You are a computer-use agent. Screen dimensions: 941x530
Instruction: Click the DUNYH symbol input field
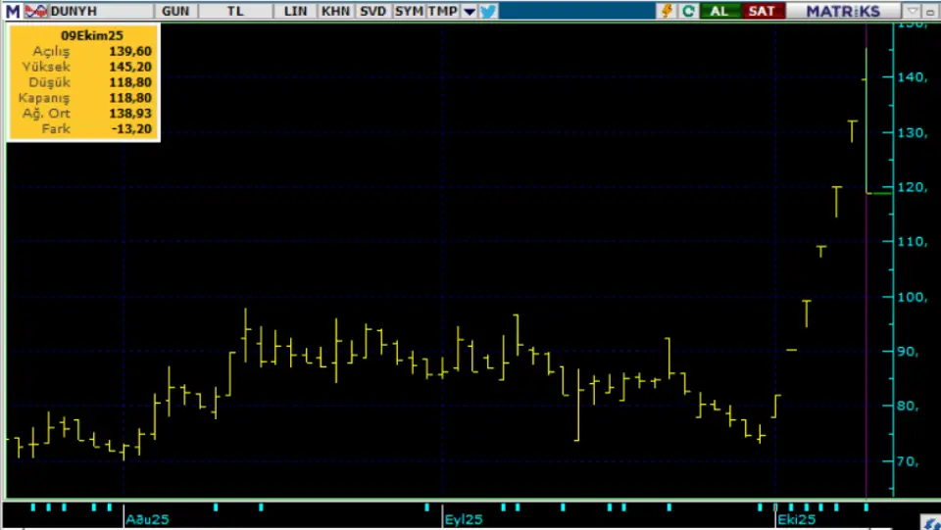pyautogui.click(x=98, y=11)
